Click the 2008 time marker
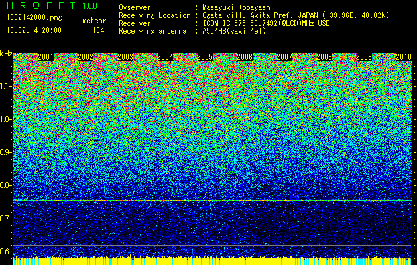Viewport: 417px width, 265px height. (324, 57)
